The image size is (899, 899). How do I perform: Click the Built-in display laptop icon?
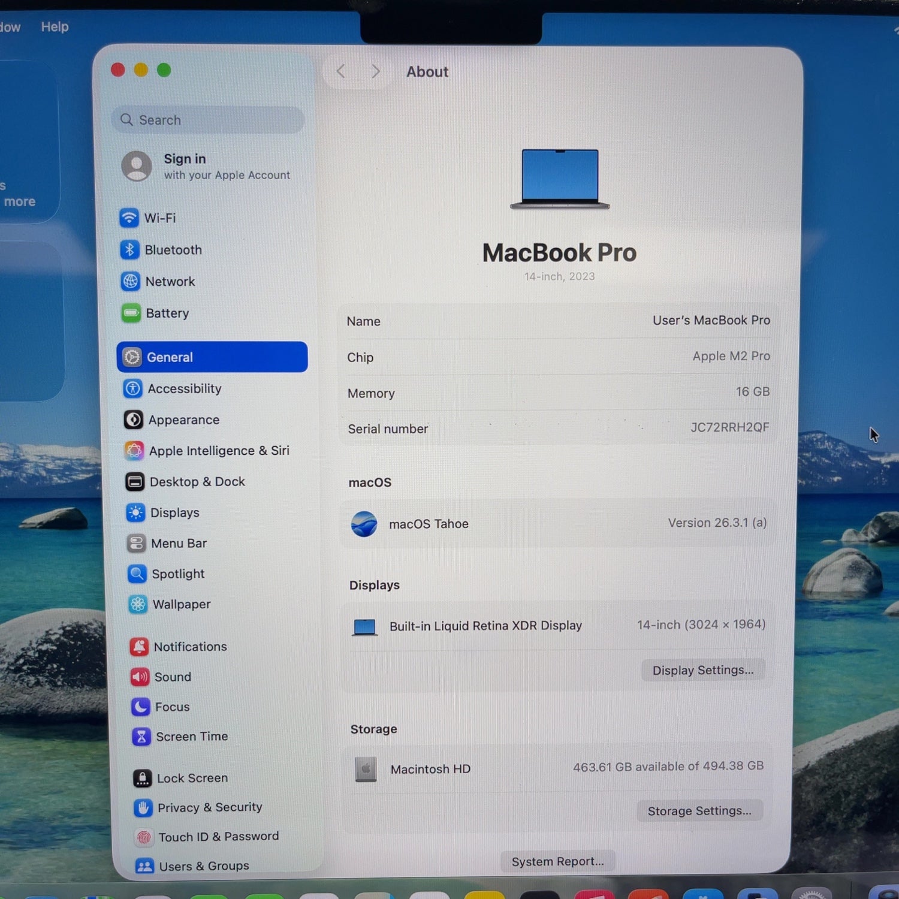click(x=364, y=628)
